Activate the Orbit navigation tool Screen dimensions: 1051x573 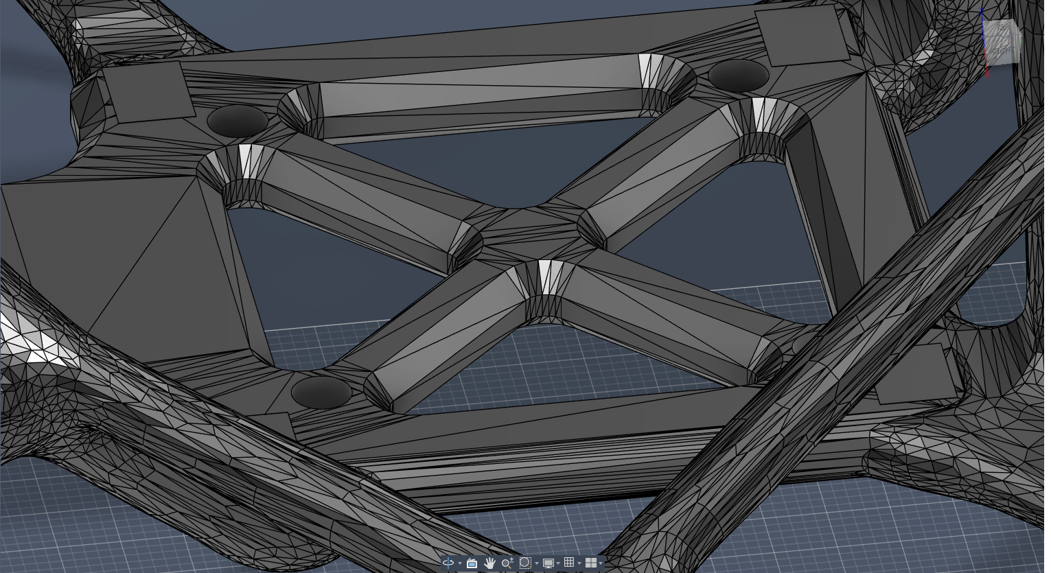click(x=448, y=563)
